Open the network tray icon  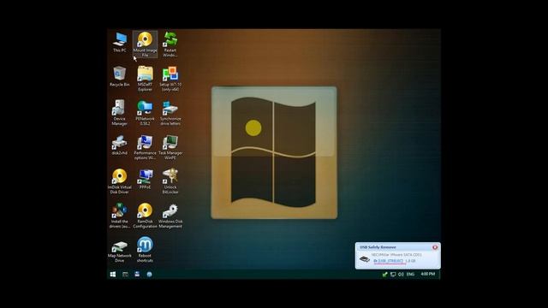[x=393, y=275]
